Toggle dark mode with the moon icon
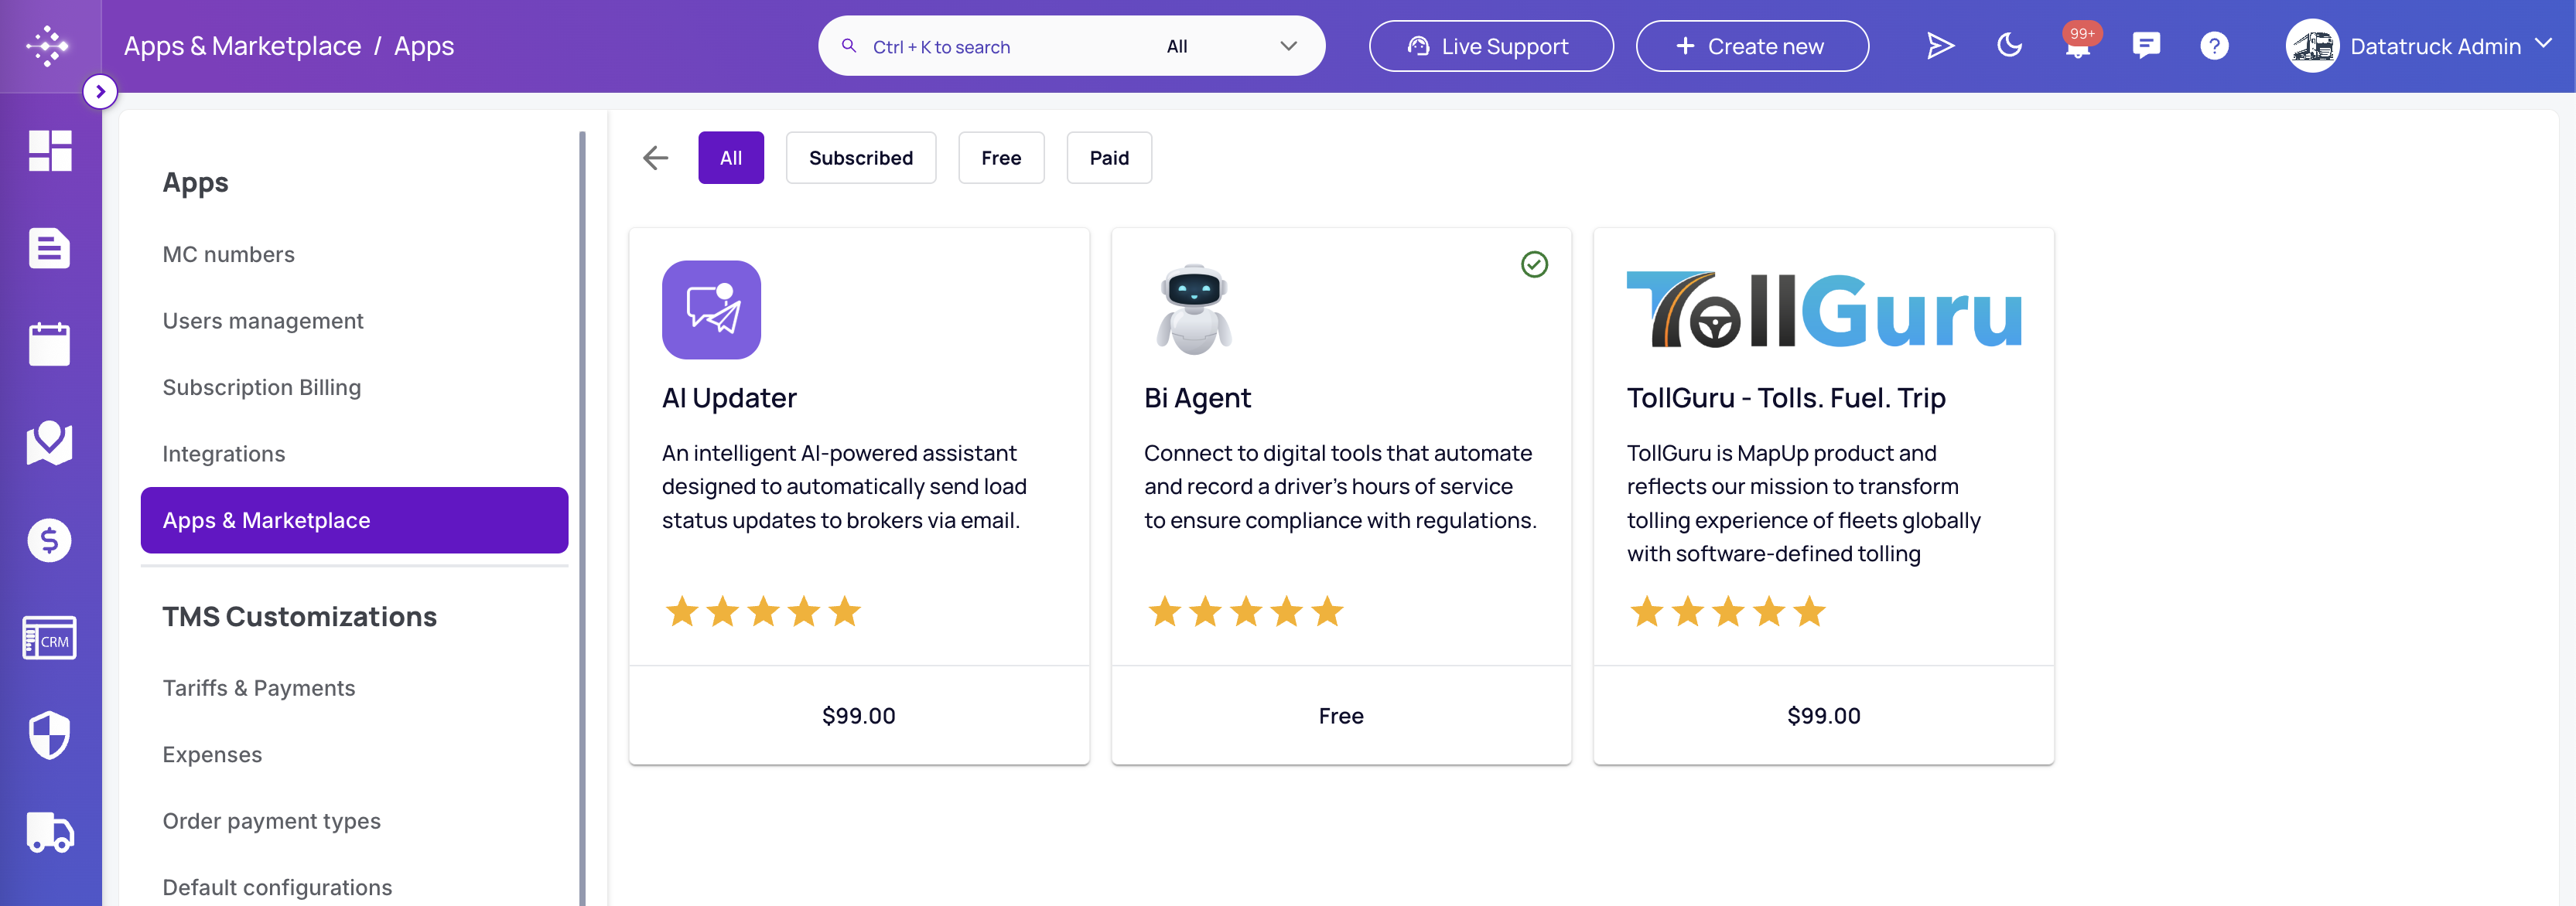2576x906 pixels. pyautogui.click(x=2009, y=46)
